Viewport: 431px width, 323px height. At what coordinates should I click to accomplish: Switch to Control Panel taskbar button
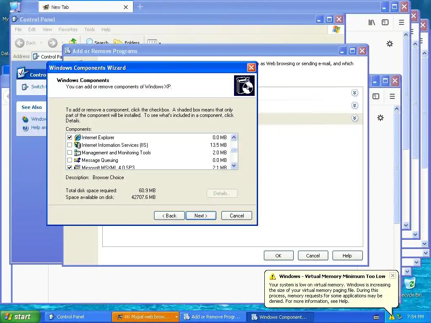pos(78,317)
